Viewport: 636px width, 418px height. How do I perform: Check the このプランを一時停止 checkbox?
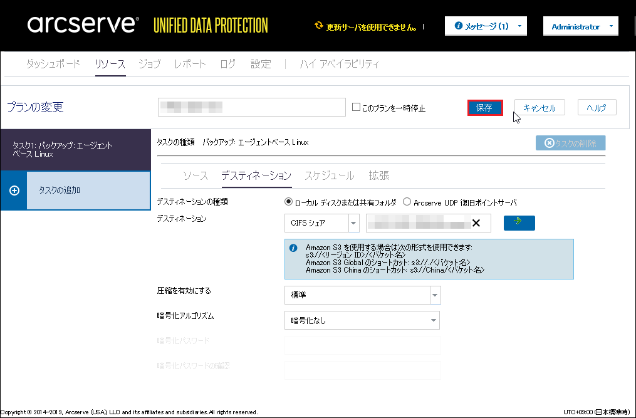[x=356, y=107]
